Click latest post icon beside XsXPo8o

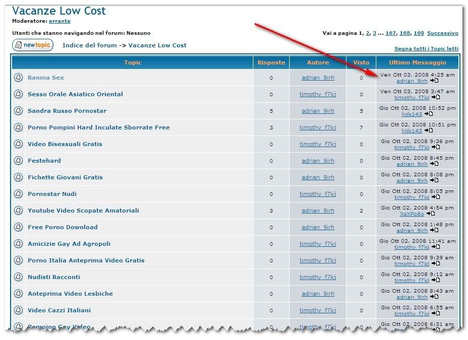431,214
